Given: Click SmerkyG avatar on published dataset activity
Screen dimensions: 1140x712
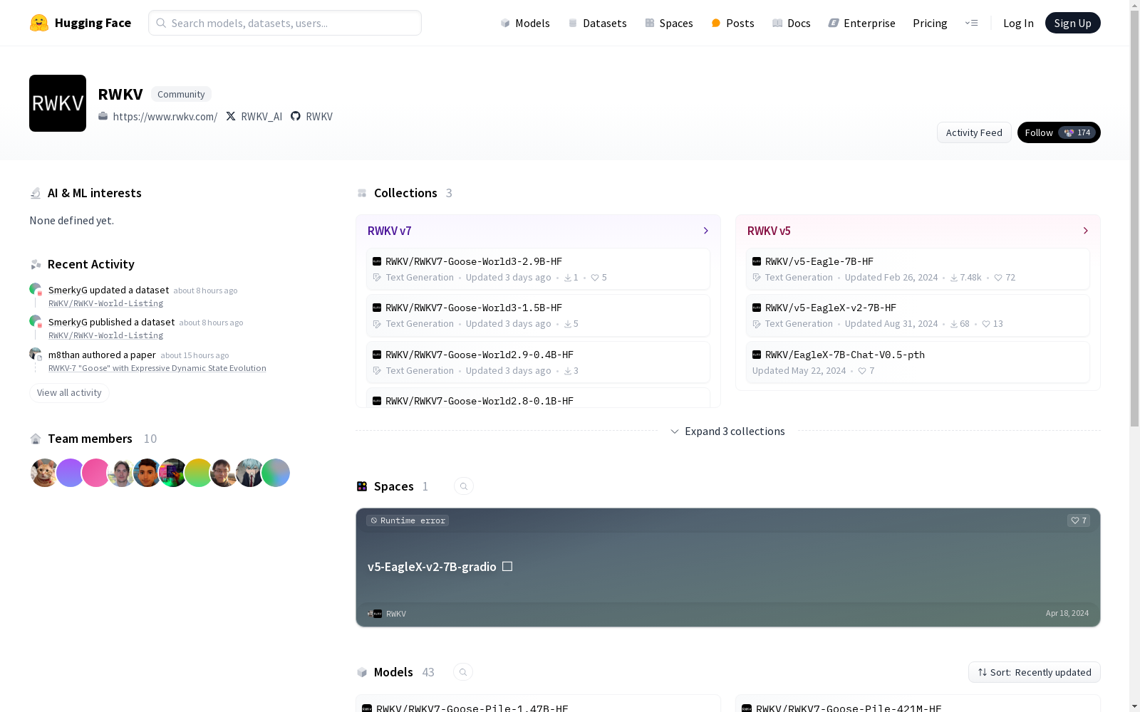Looking at the screenshot, I should [x=35, y=321].
